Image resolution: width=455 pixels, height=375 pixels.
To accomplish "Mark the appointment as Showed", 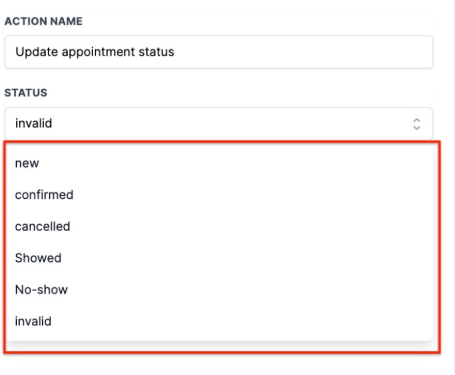I will point(38,258).
